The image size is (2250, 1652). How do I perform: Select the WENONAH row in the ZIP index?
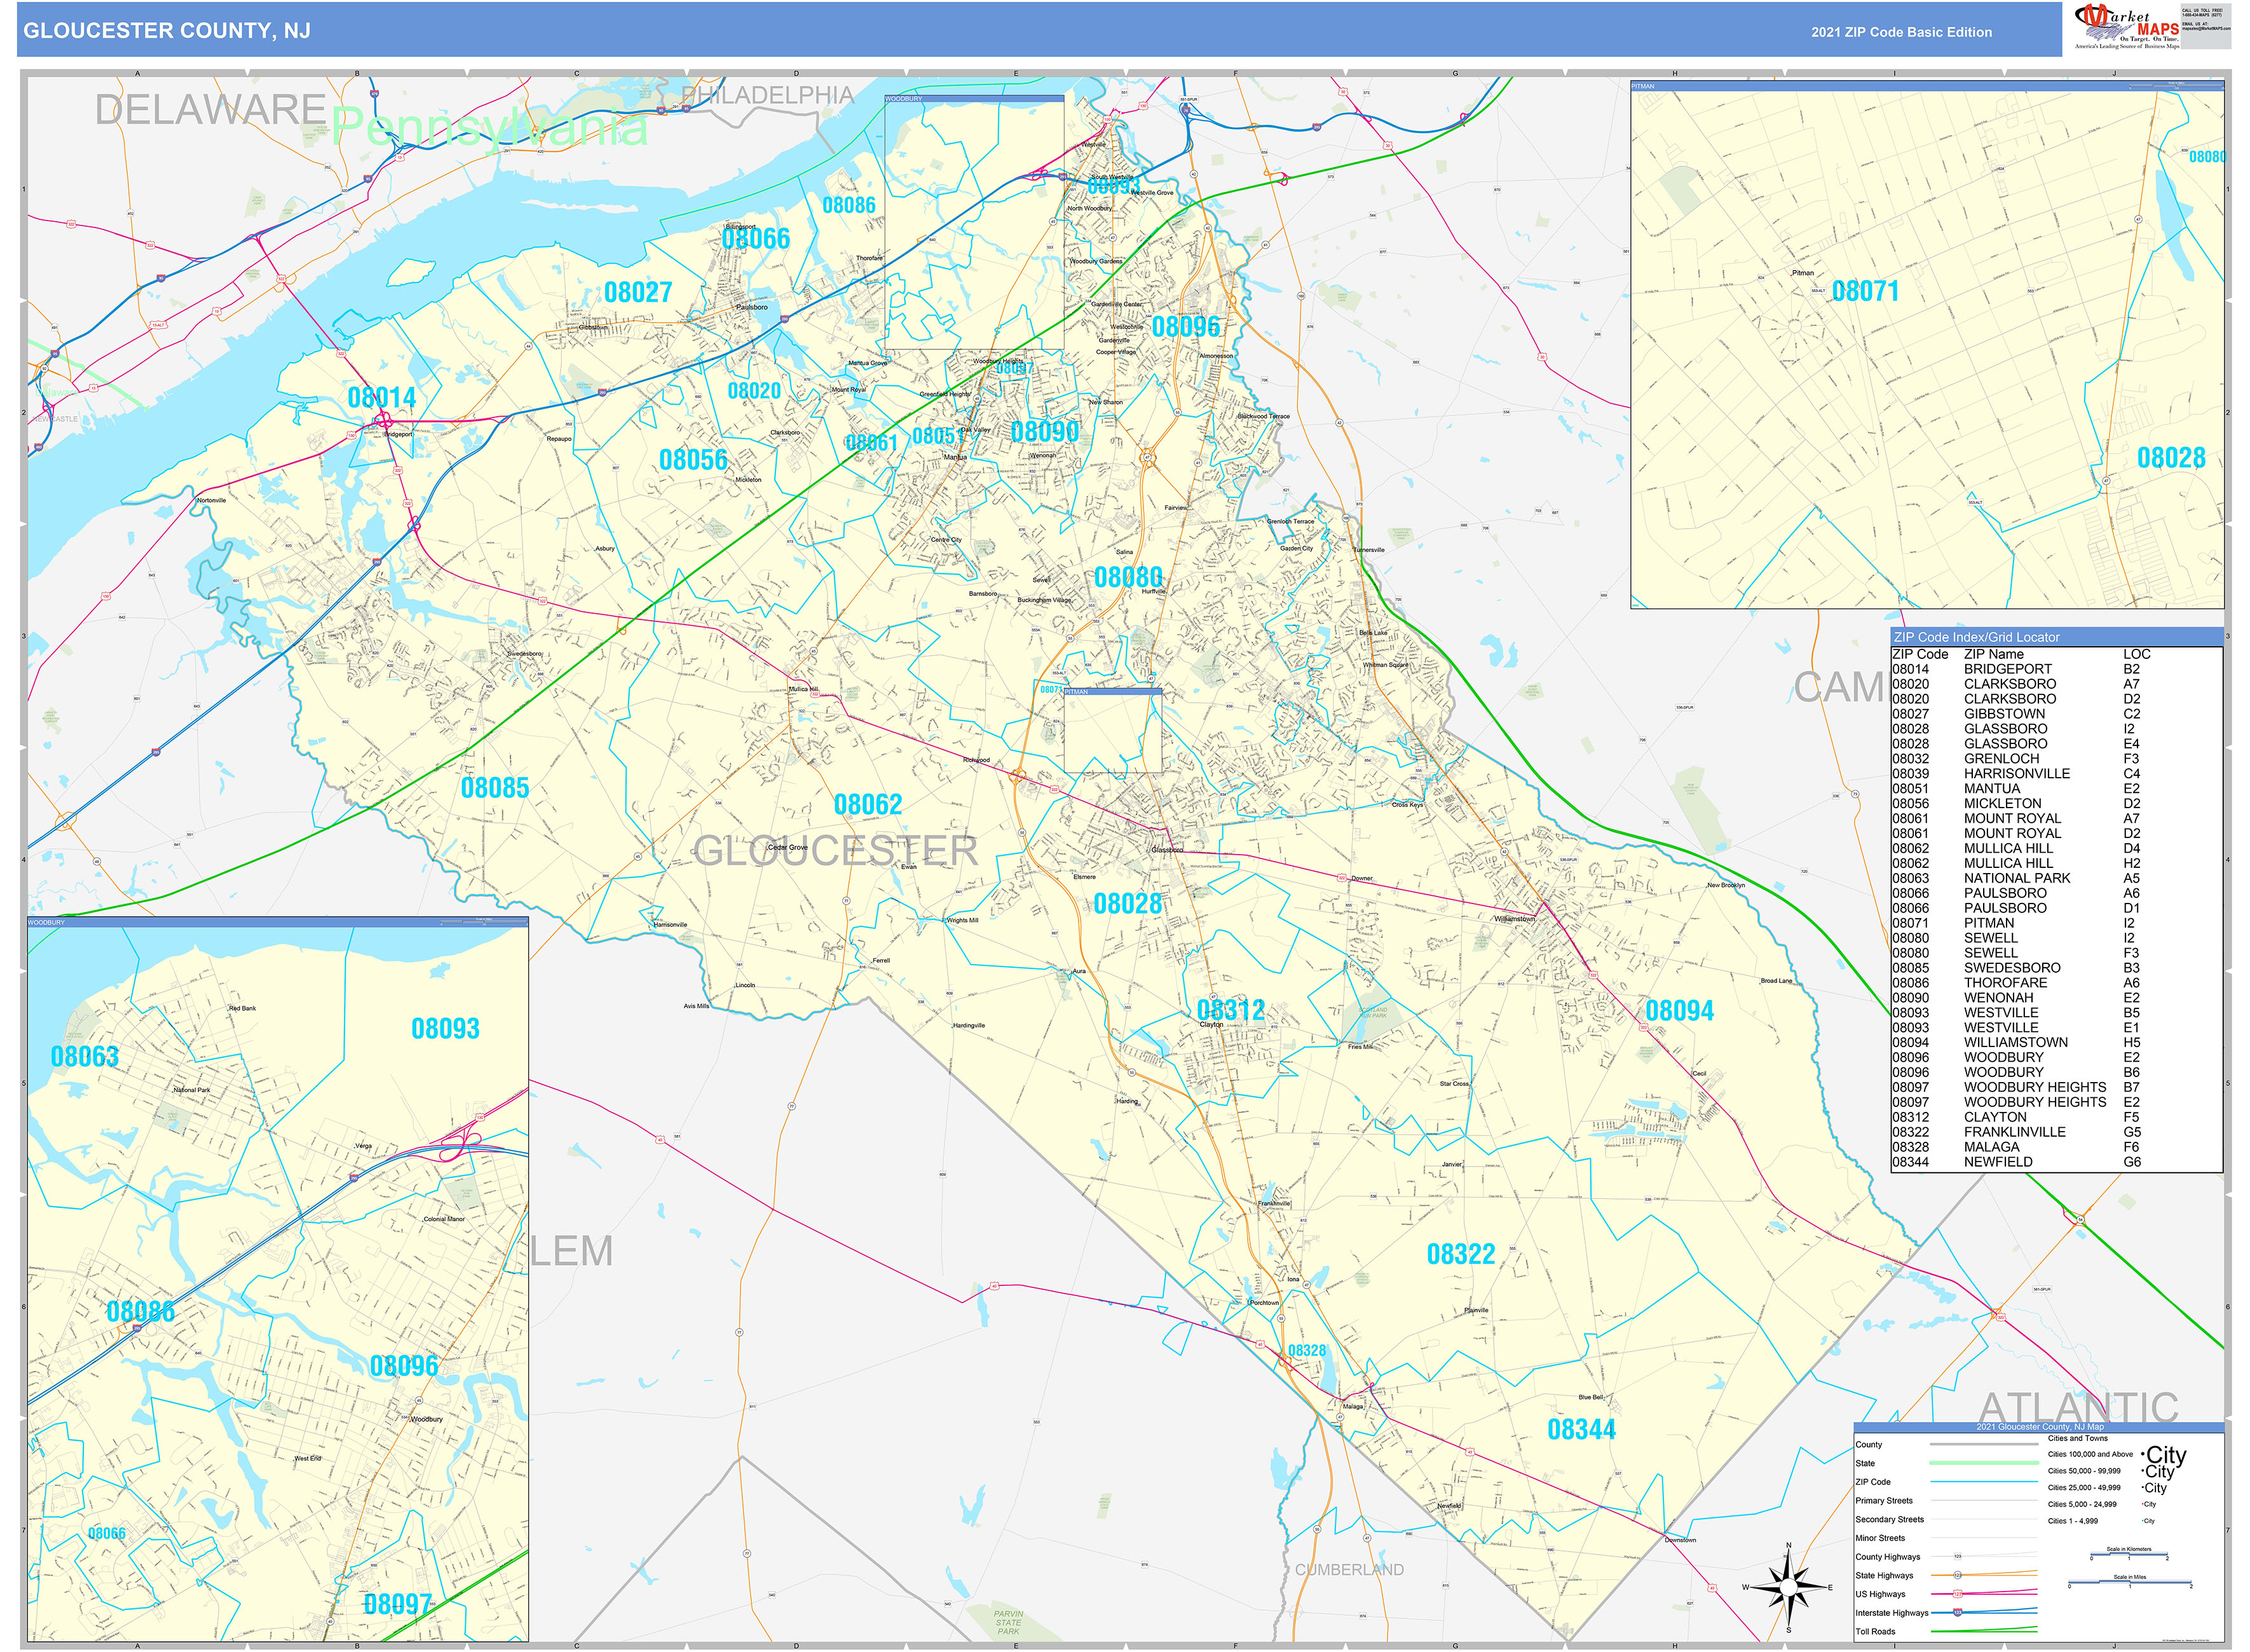click(x=2015, y=998)
